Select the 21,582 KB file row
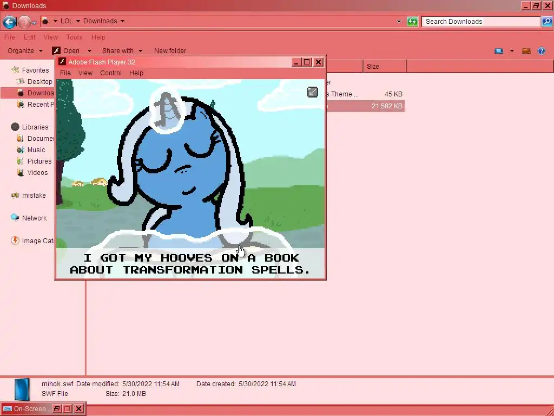The image size is (554, 416). (364, 106)
